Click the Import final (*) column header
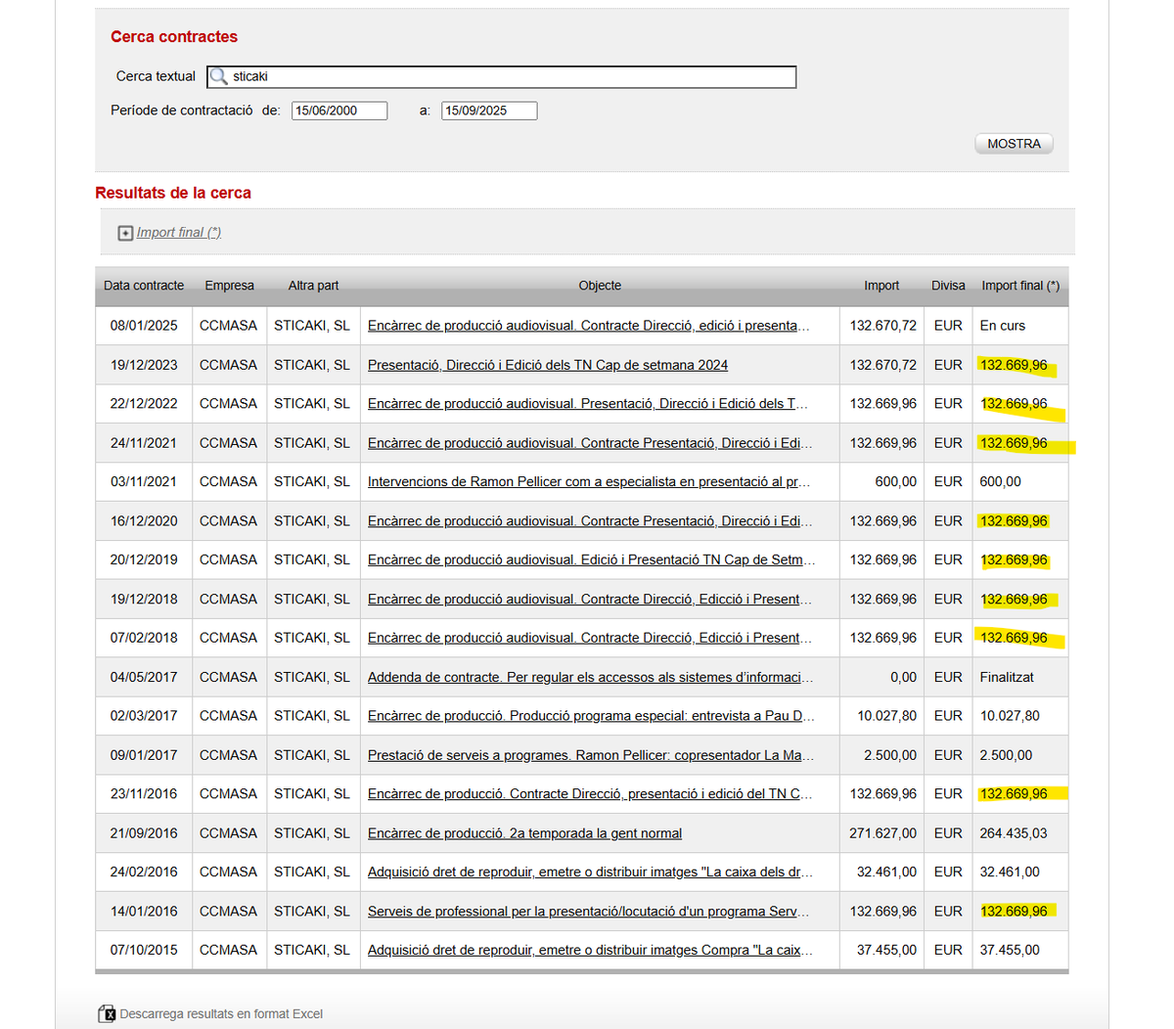This screenshot has width=1174, height=1029. [1020, 286]
